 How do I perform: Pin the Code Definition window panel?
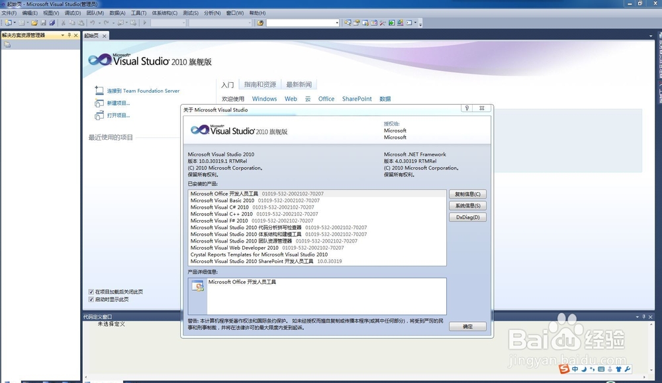tap(644, 317)
